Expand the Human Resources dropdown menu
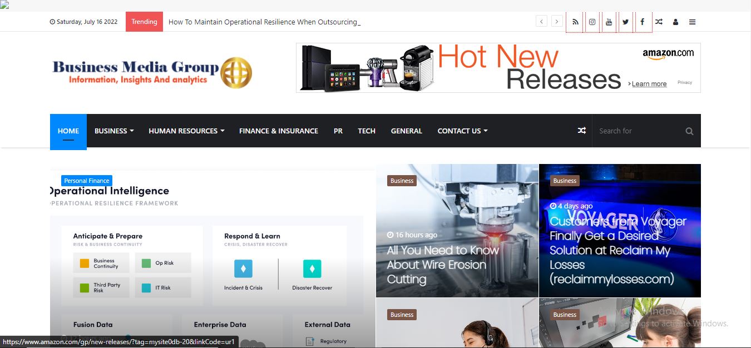The width and height of the screenshot is (751, 348). (x=186, y=131)
